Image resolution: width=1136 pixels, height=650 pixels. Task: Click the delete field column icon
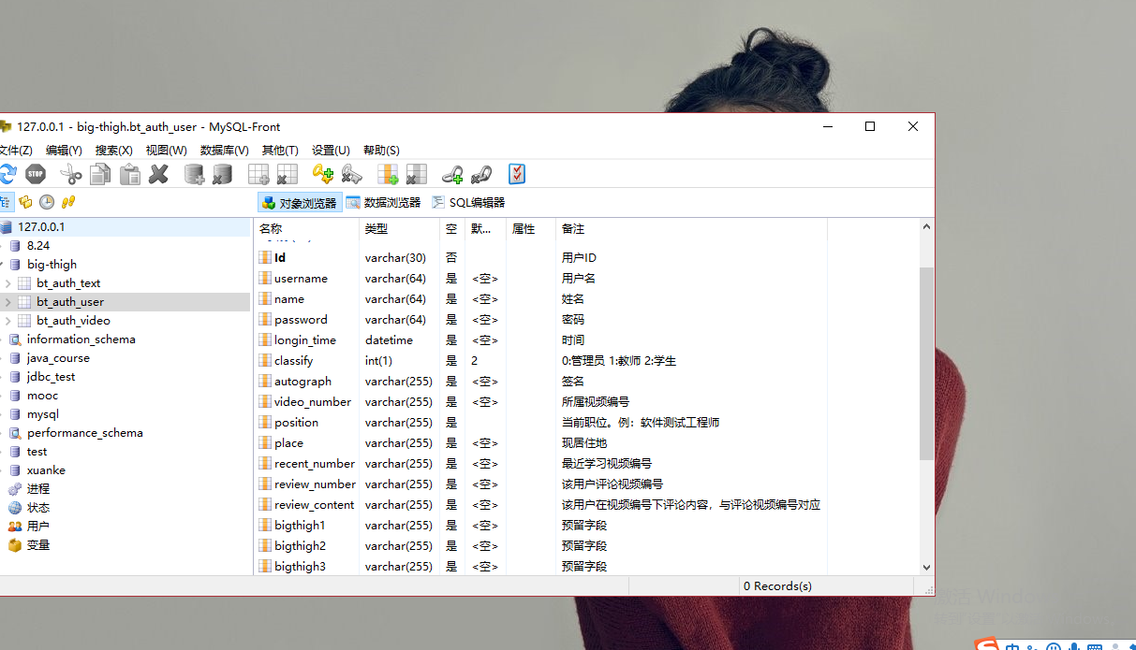417,174
